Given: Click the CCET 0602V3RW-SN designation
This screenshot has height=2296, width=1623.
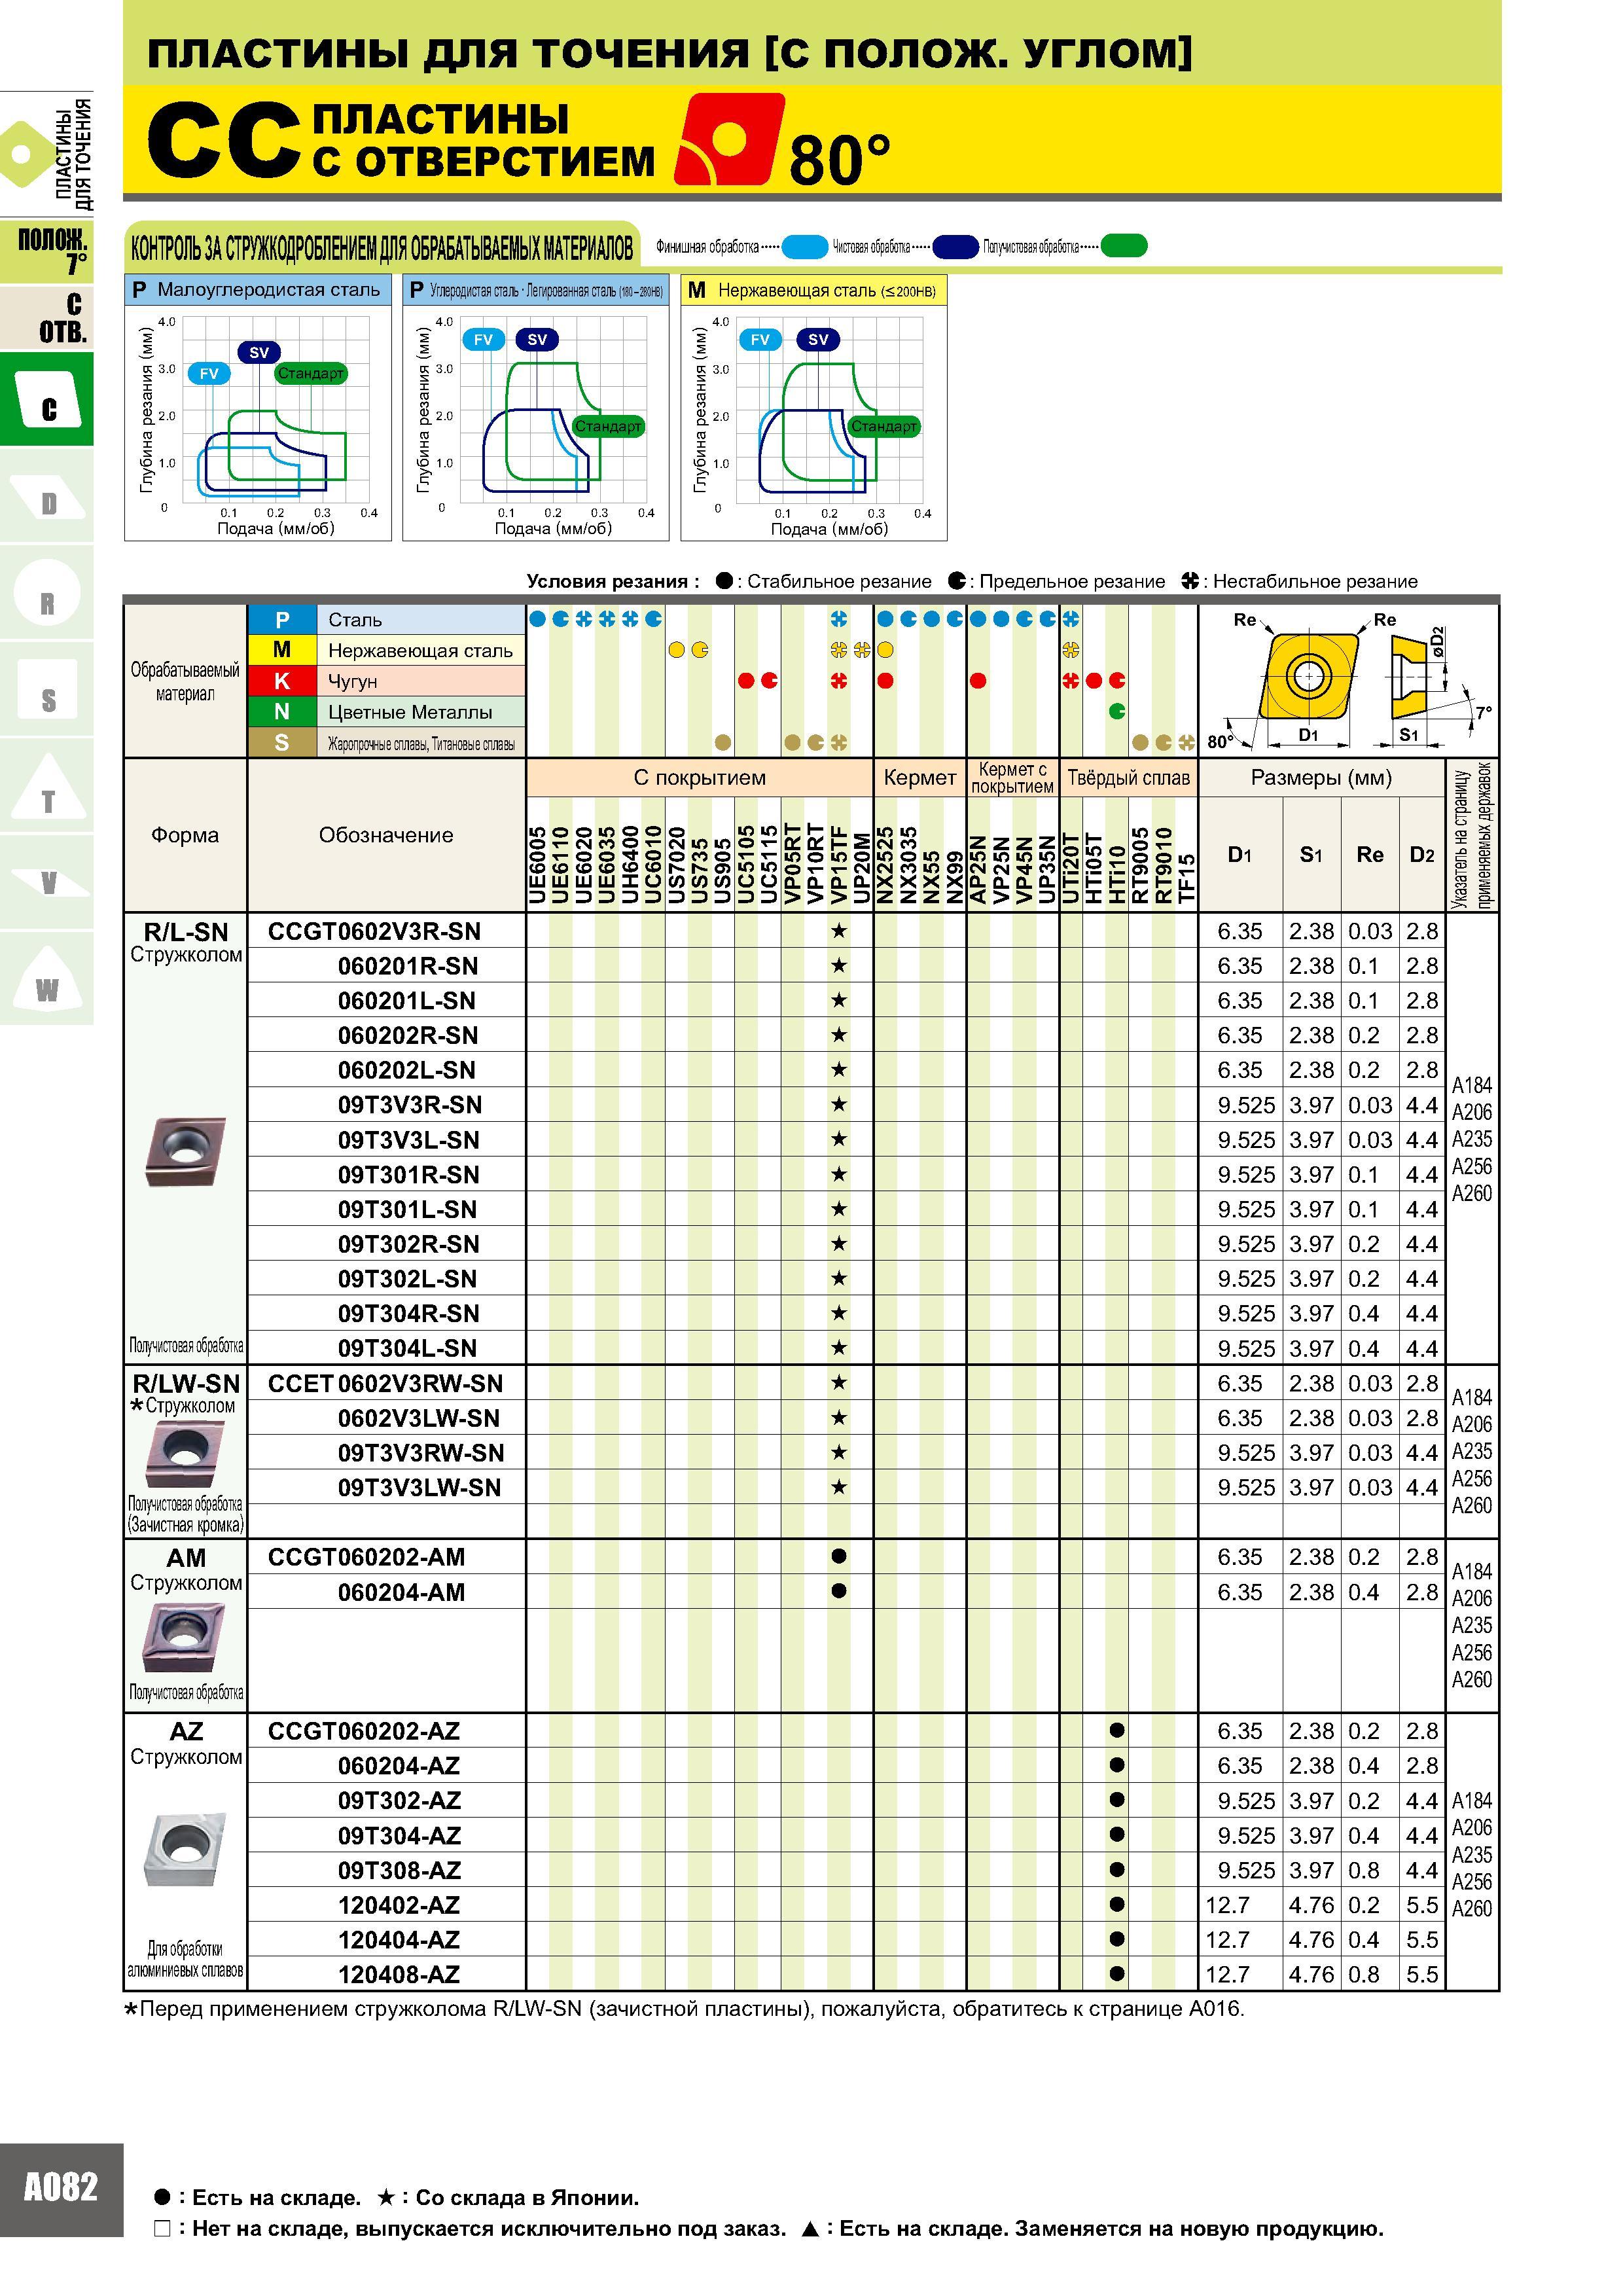Looking at the screenshot, I should click(x=385, y=1383).
